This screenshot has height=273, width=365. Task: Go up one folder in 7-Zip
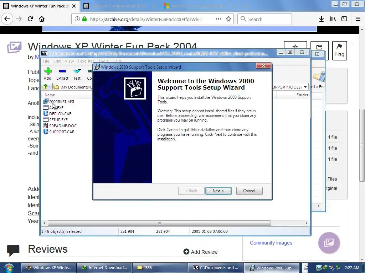tap(45, 87)
